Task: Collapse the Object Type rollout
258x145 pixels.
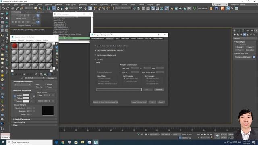Action: 240,42
